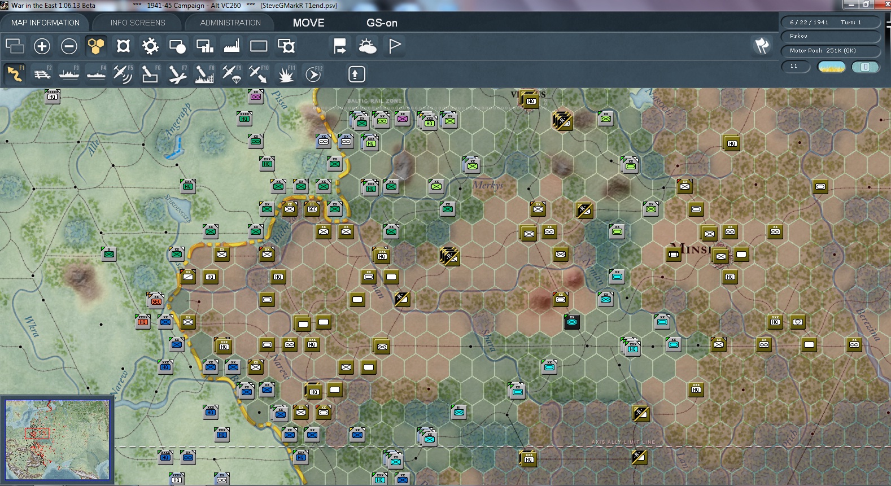Viewport: 891px width, 486px height.
Task: Open the ADMINISTRATION tab
Action: (x=230, y=23)
